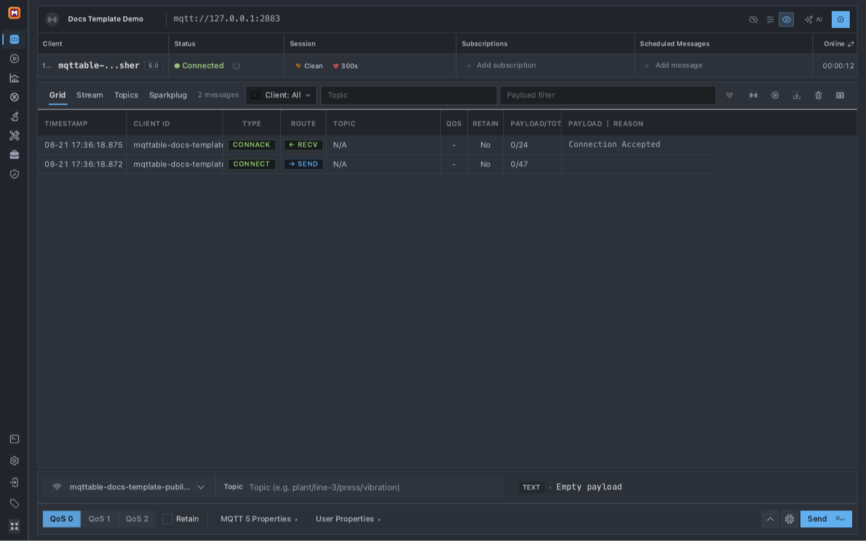Click the Payload filter field

608,96
